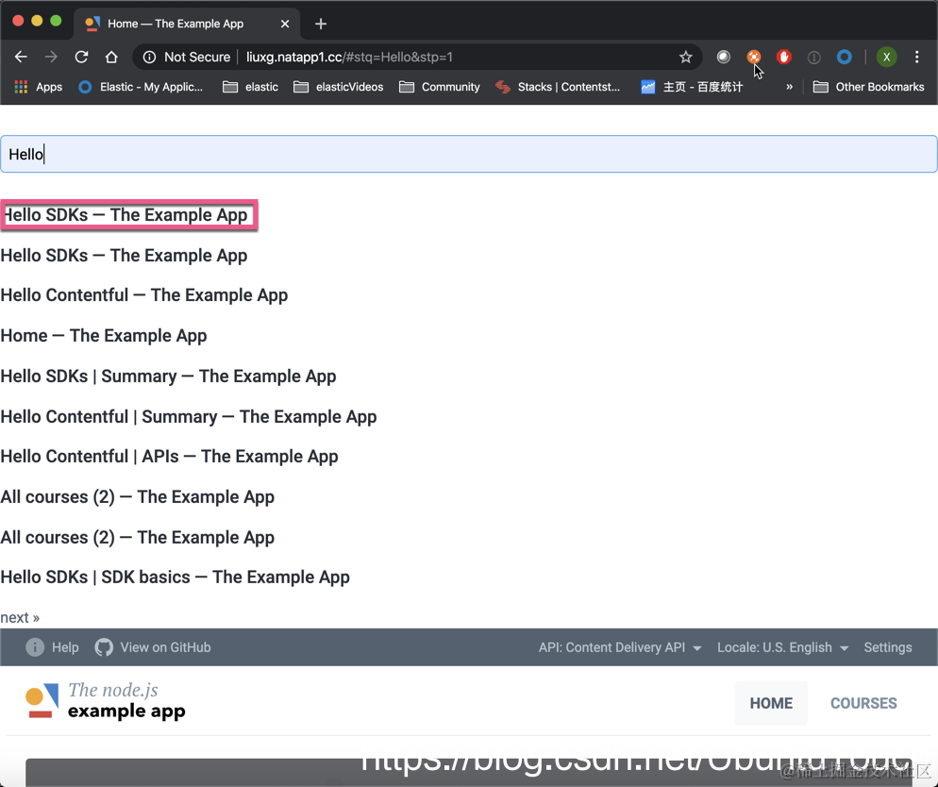Open the first All courses (2) result
The height and width of the screenshot is (787, 938).
(x=138, y=497)
